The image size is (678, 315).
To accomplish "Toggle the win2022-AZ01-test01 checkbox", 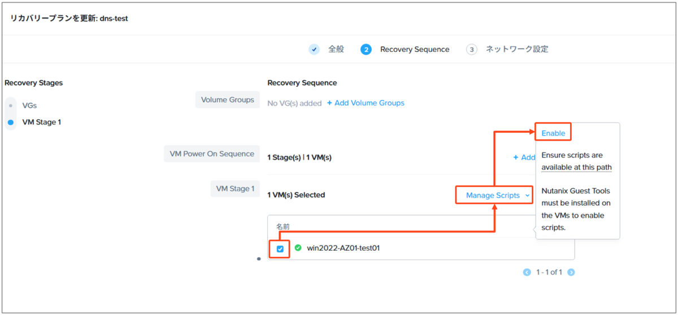I will click(x=280, y=248).
